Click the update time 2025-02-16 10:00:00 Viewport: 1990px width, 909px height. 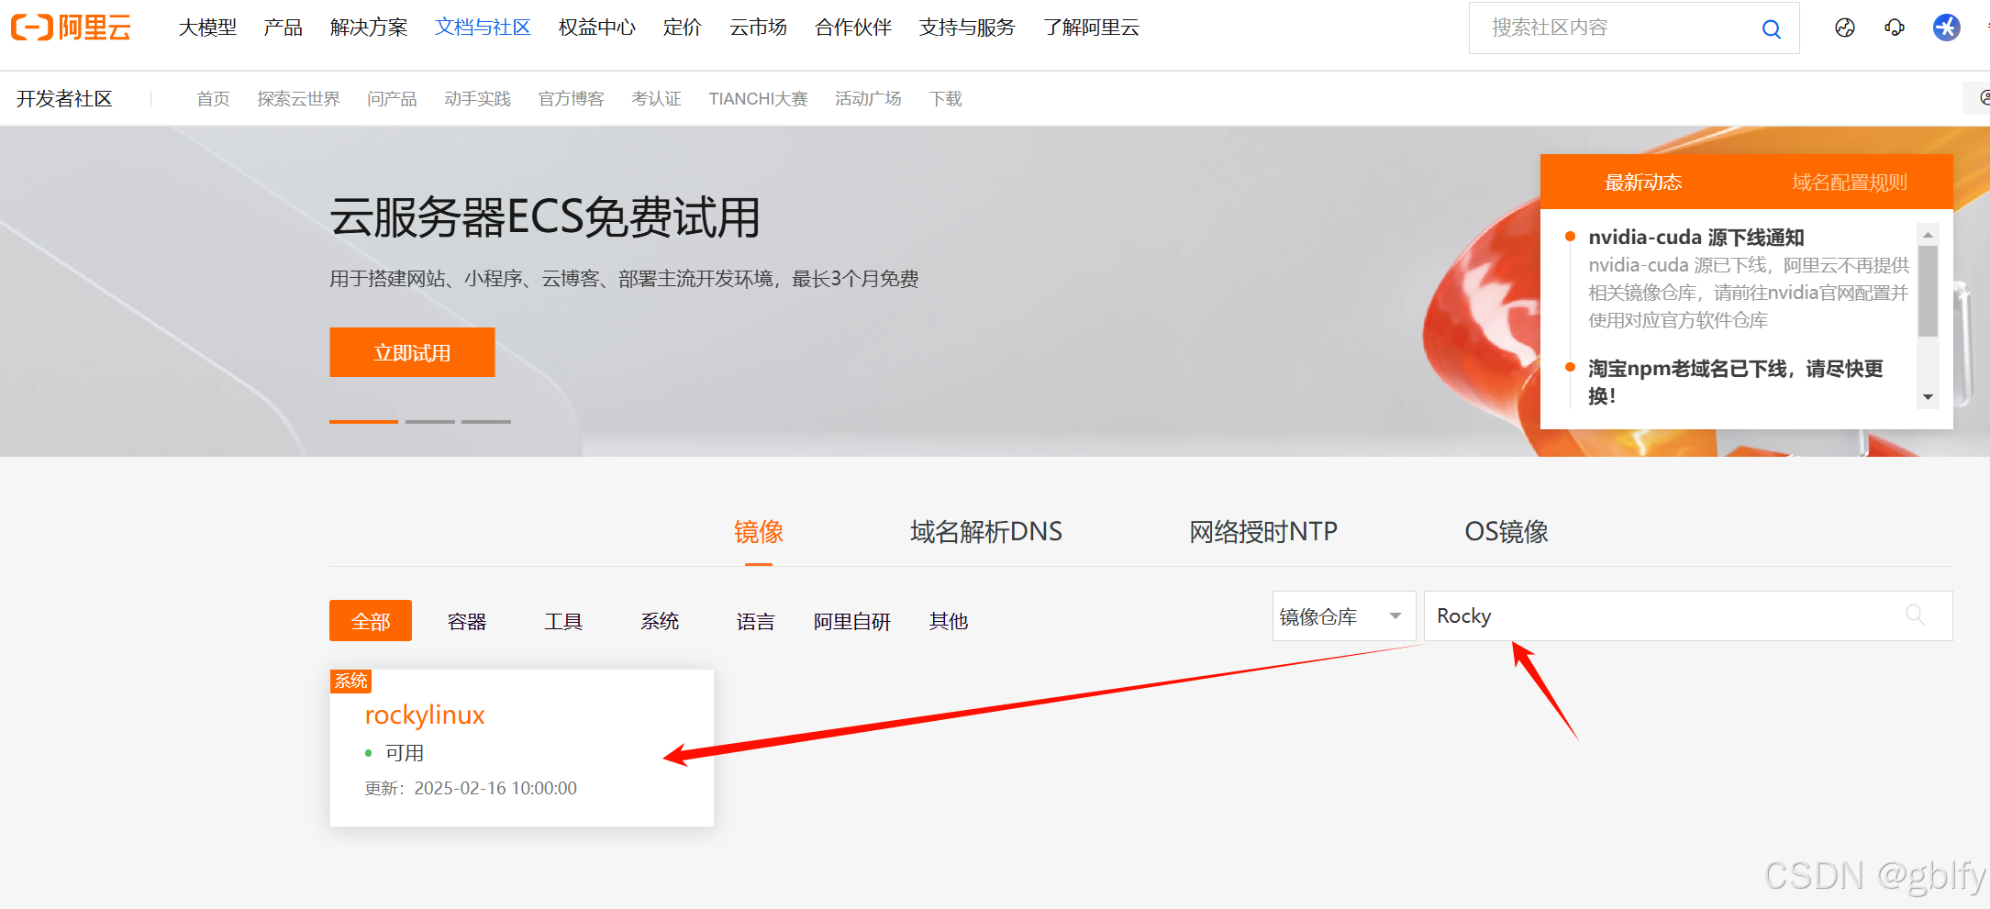[x=495, y=788]
